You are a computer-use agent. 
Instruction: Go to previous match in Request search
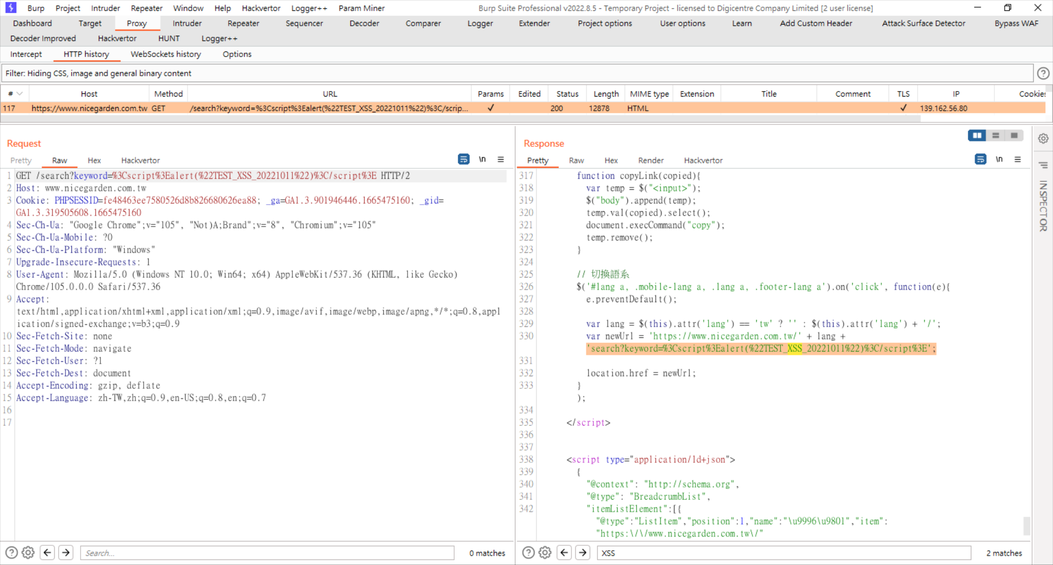click(48, 552)
